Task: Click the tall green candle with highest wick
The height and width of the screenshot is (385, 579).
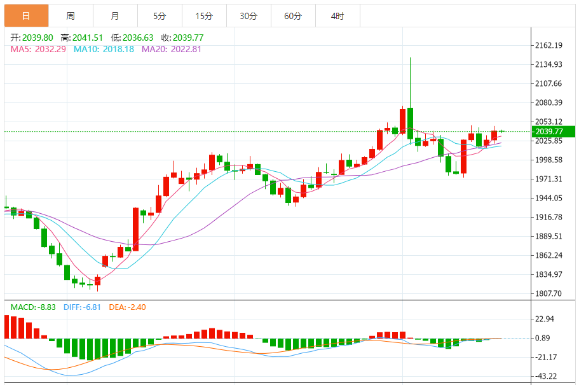Action: point(410,123)
